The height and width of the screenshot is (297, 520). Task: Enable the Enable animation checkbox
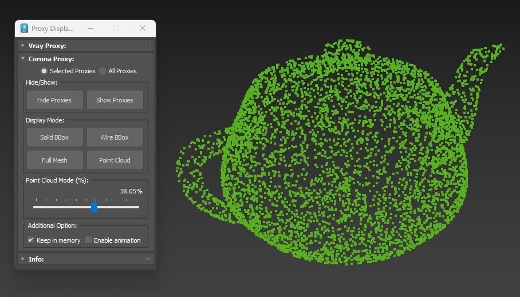tap(88, 240)
